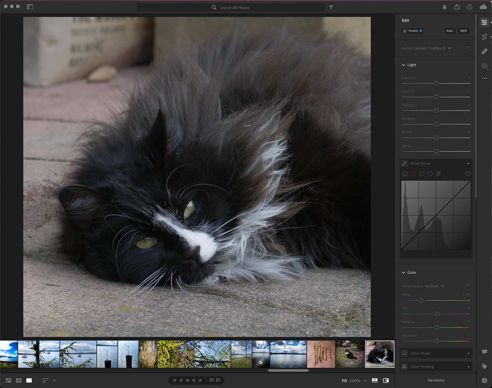The image size is (492, 388).
Task: Open the Masking tool
Action: point(484,66)
